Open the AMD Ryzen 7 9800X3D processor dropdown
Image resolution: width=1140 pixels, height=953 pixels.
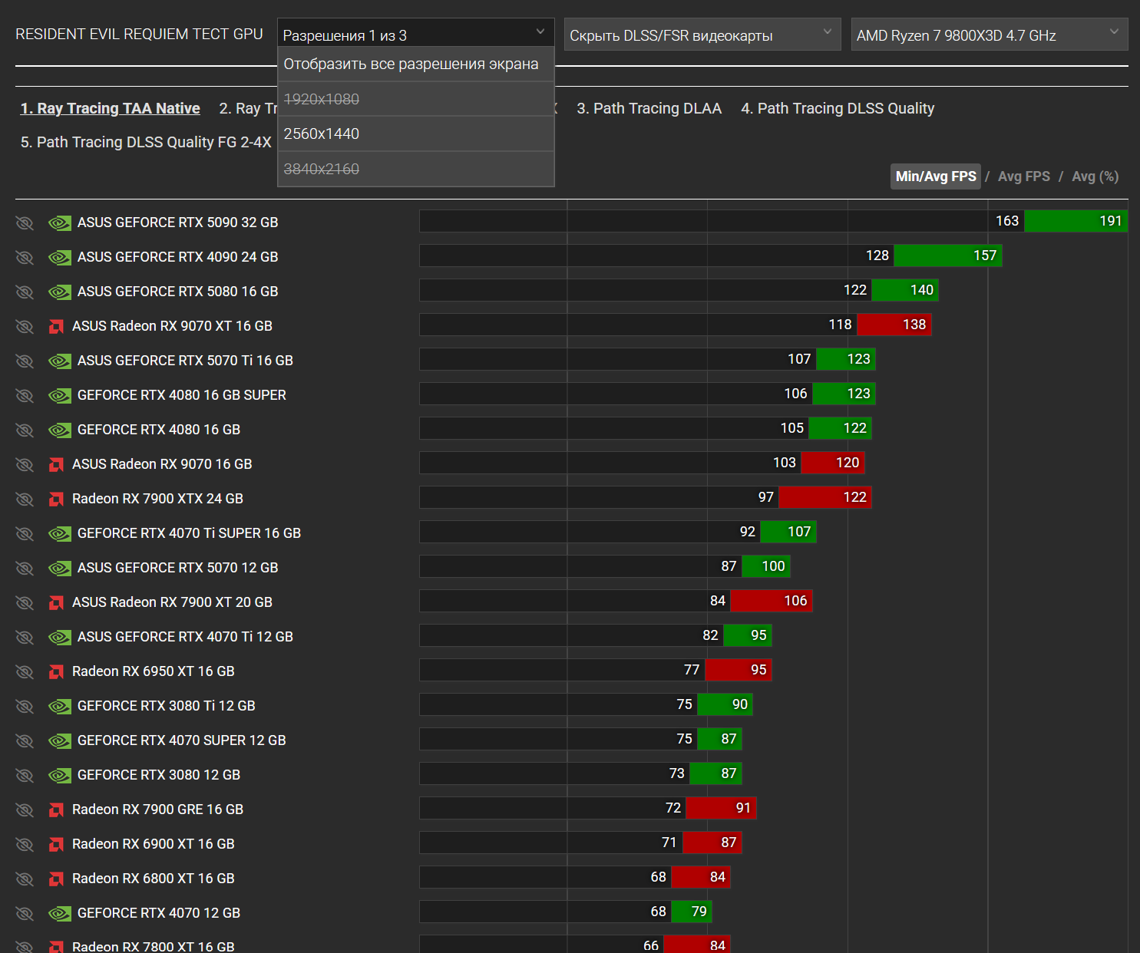[x=990, y=35]
